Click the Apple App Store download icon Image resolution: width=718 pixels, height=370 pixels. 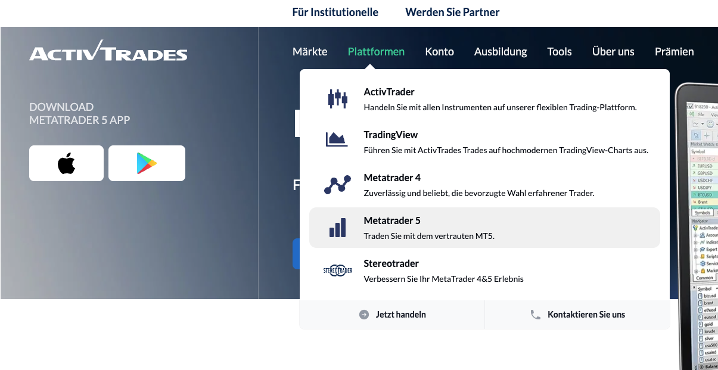(66, 163)
